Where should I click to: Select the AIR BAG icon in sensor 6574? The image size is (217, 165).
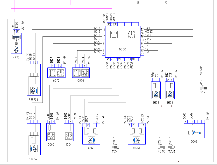click(85, 73)
